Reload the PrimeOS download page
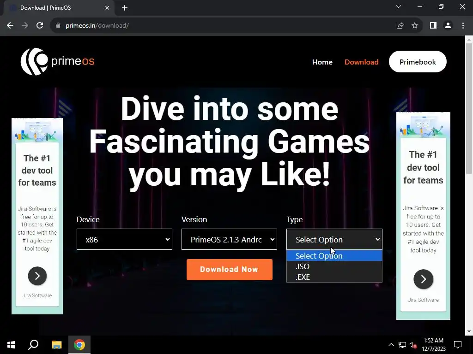Viewport: 473px width, 354px height. pos(40,26)
